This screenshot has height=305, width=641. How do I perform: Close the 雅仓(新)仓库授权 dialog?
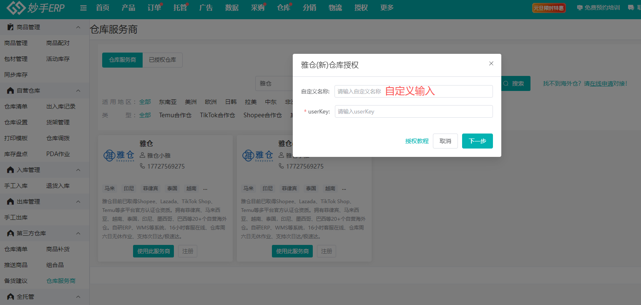pos(491,63)
